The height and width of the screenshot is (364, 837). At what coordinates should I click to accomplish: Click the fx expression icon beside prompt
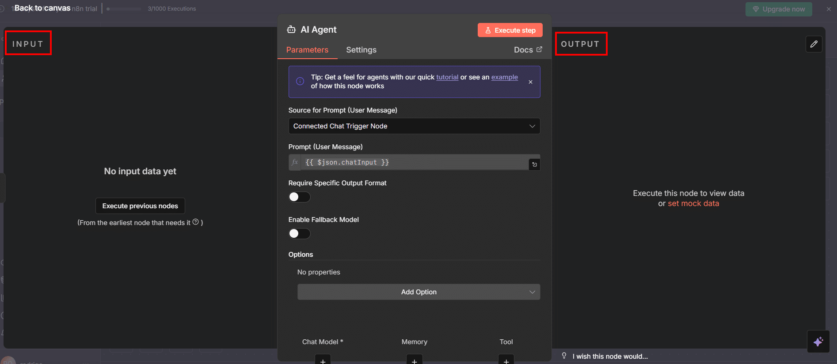(295, 162)
